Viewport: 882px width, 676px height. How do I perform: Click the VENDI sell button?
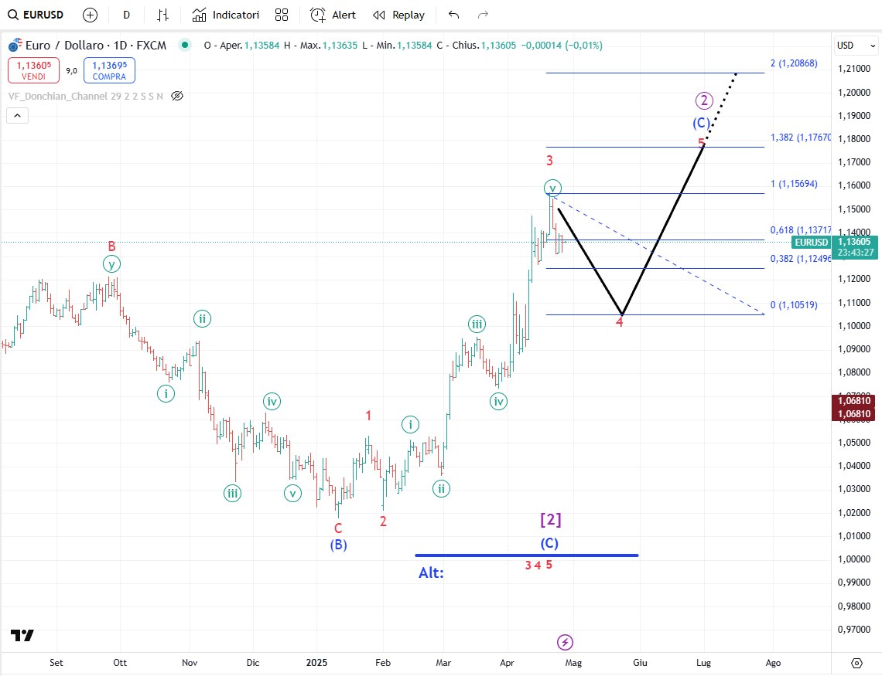click(x=34, y=71)
